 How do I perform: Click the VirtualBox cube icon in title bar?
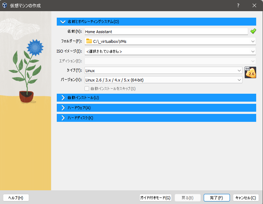pos(5,5)
